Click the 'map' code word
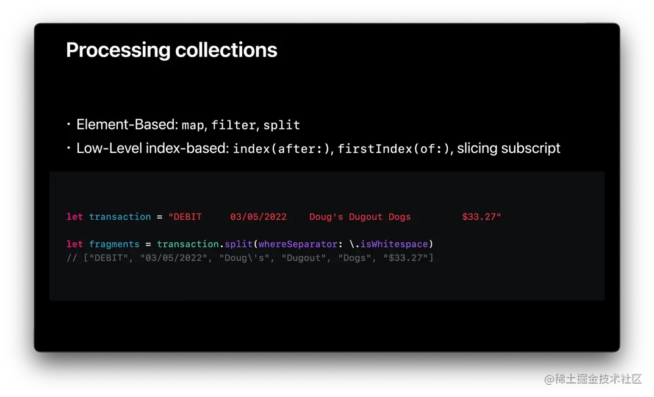The height and width of the screenshot is (397, 654). click(x=192, y=125)
